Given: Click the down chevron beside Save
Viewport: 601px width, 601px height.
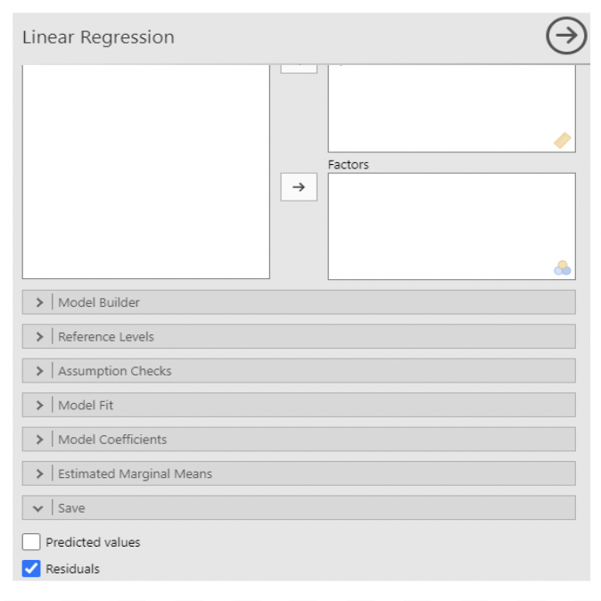Looking at the screenshot, I should 39,508.
